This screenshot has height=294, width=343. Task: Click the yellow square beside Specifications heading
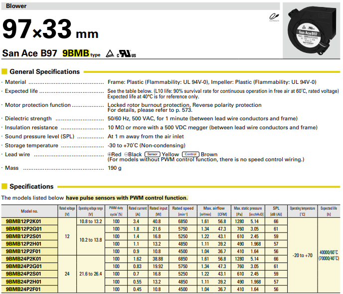tap(4, 187)
